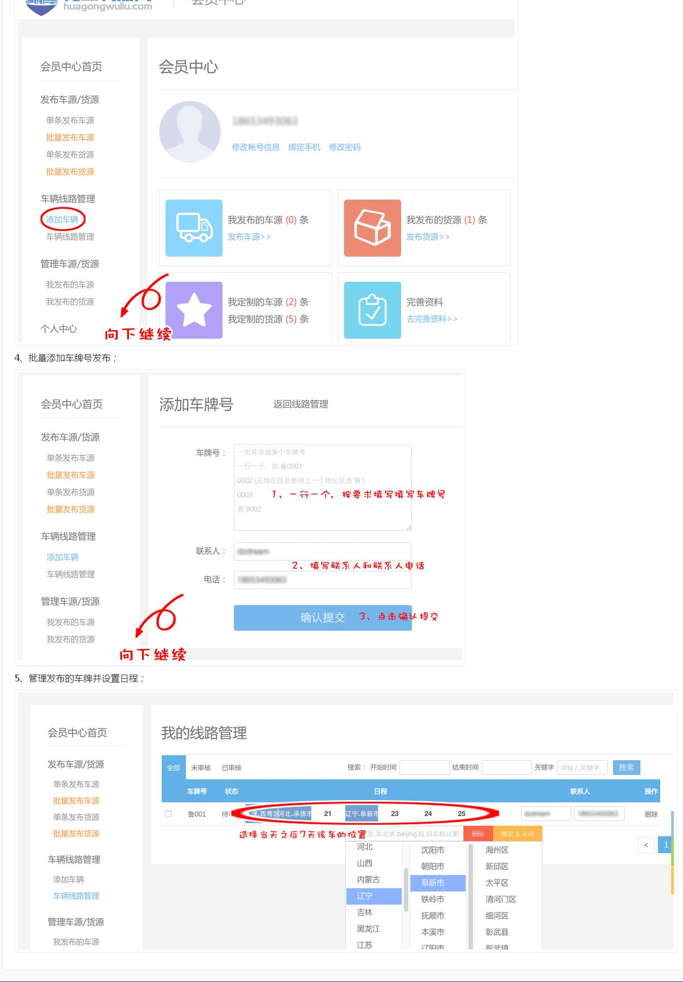Switch to the 未审核 tab
683x982 pixels.
201,768
